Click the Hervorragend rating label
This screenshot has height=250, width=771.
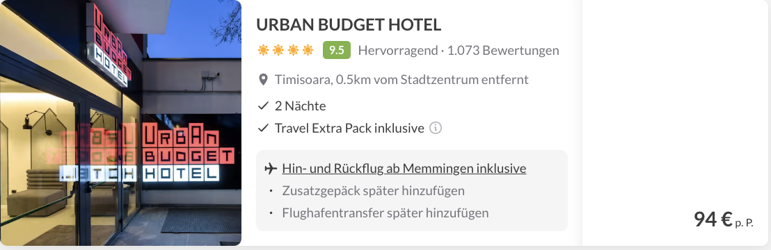398,50
